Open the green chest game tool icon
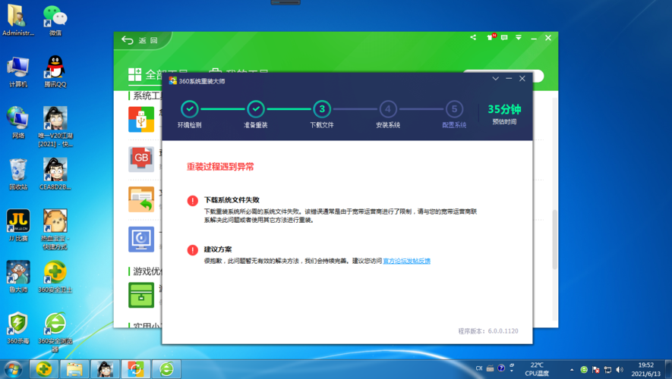Image resolution: width=672 pixels, height=379 pixels. coord(141,295)
